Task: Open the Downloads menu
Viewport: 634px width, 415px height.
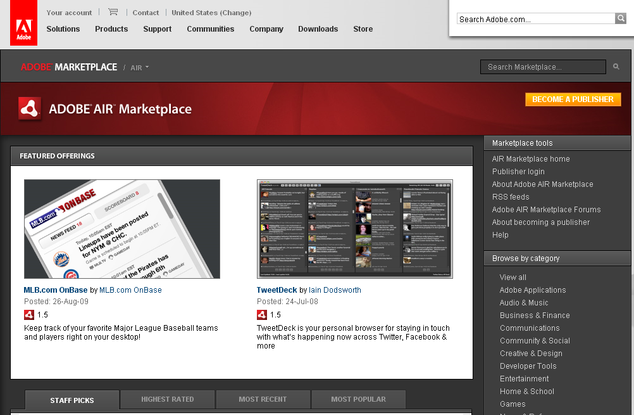Action: (x=318, y=29)
